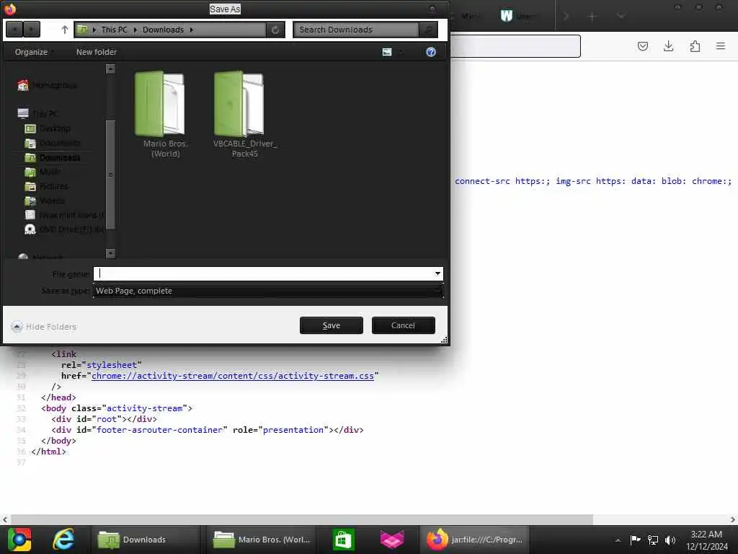Open Action Center flag icon

635,540
